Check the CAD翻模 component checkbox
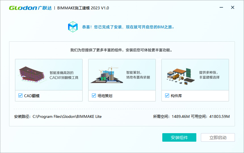 click(x=20, y=95)
